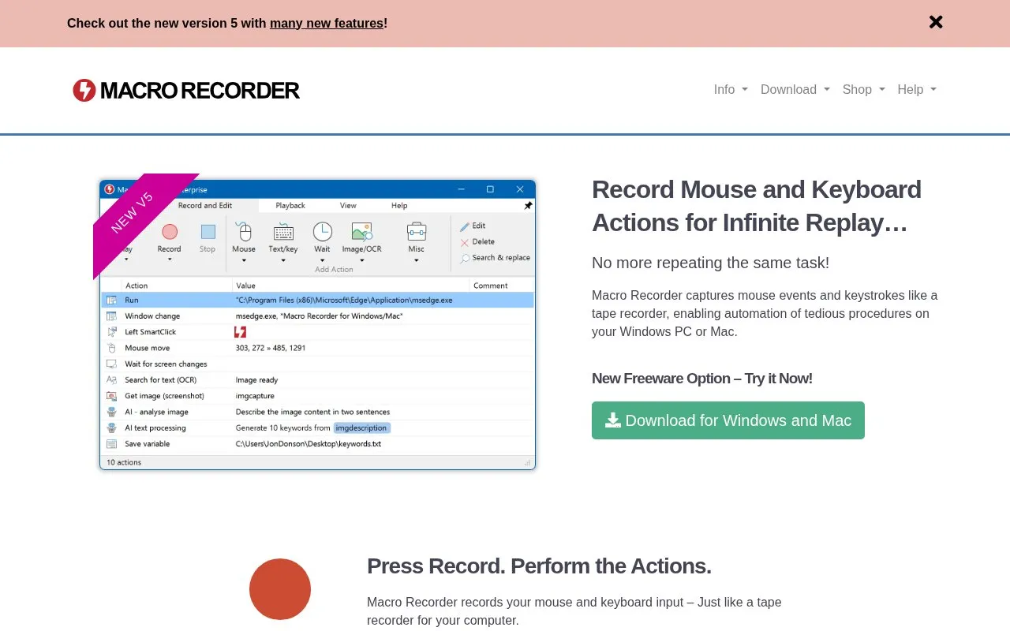The image size is (1010, 631).
Task: Switch to the Playback tab
Action: [x=290, y=206]
